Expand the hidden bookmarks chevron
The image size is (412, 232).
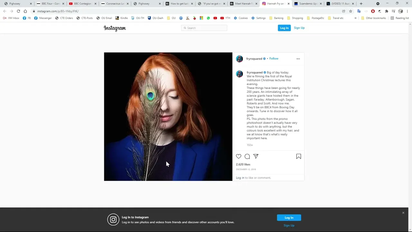coord(355,18)
